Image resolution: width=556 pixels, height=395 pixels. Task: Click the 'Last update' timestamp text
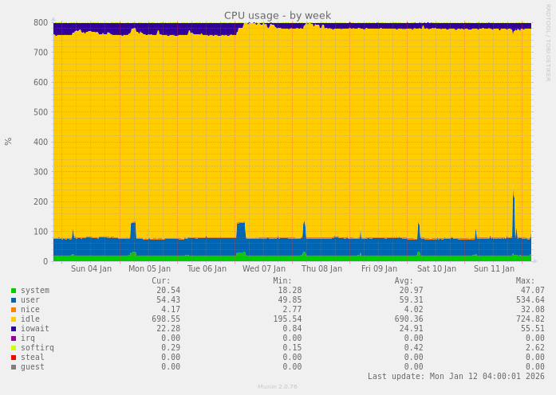[456, 376]
